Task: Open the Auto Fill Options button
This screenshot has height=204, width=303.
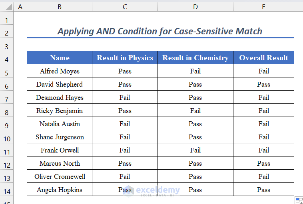Action: pos(299,200)
